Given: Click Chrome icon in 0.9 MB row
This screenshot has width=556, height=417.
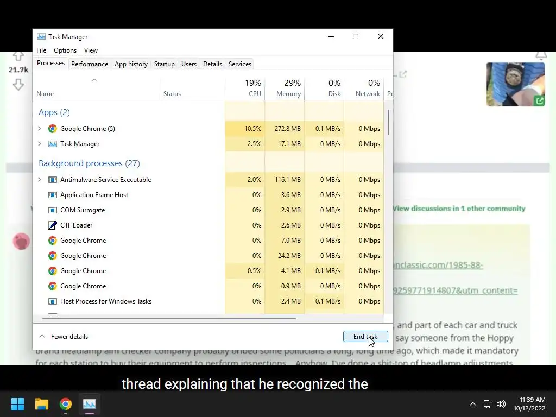Looking at the screenshot, I should coord(53,286).
